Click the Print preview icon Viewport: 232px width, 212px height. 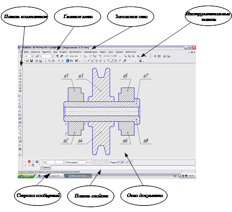(41, 61)
